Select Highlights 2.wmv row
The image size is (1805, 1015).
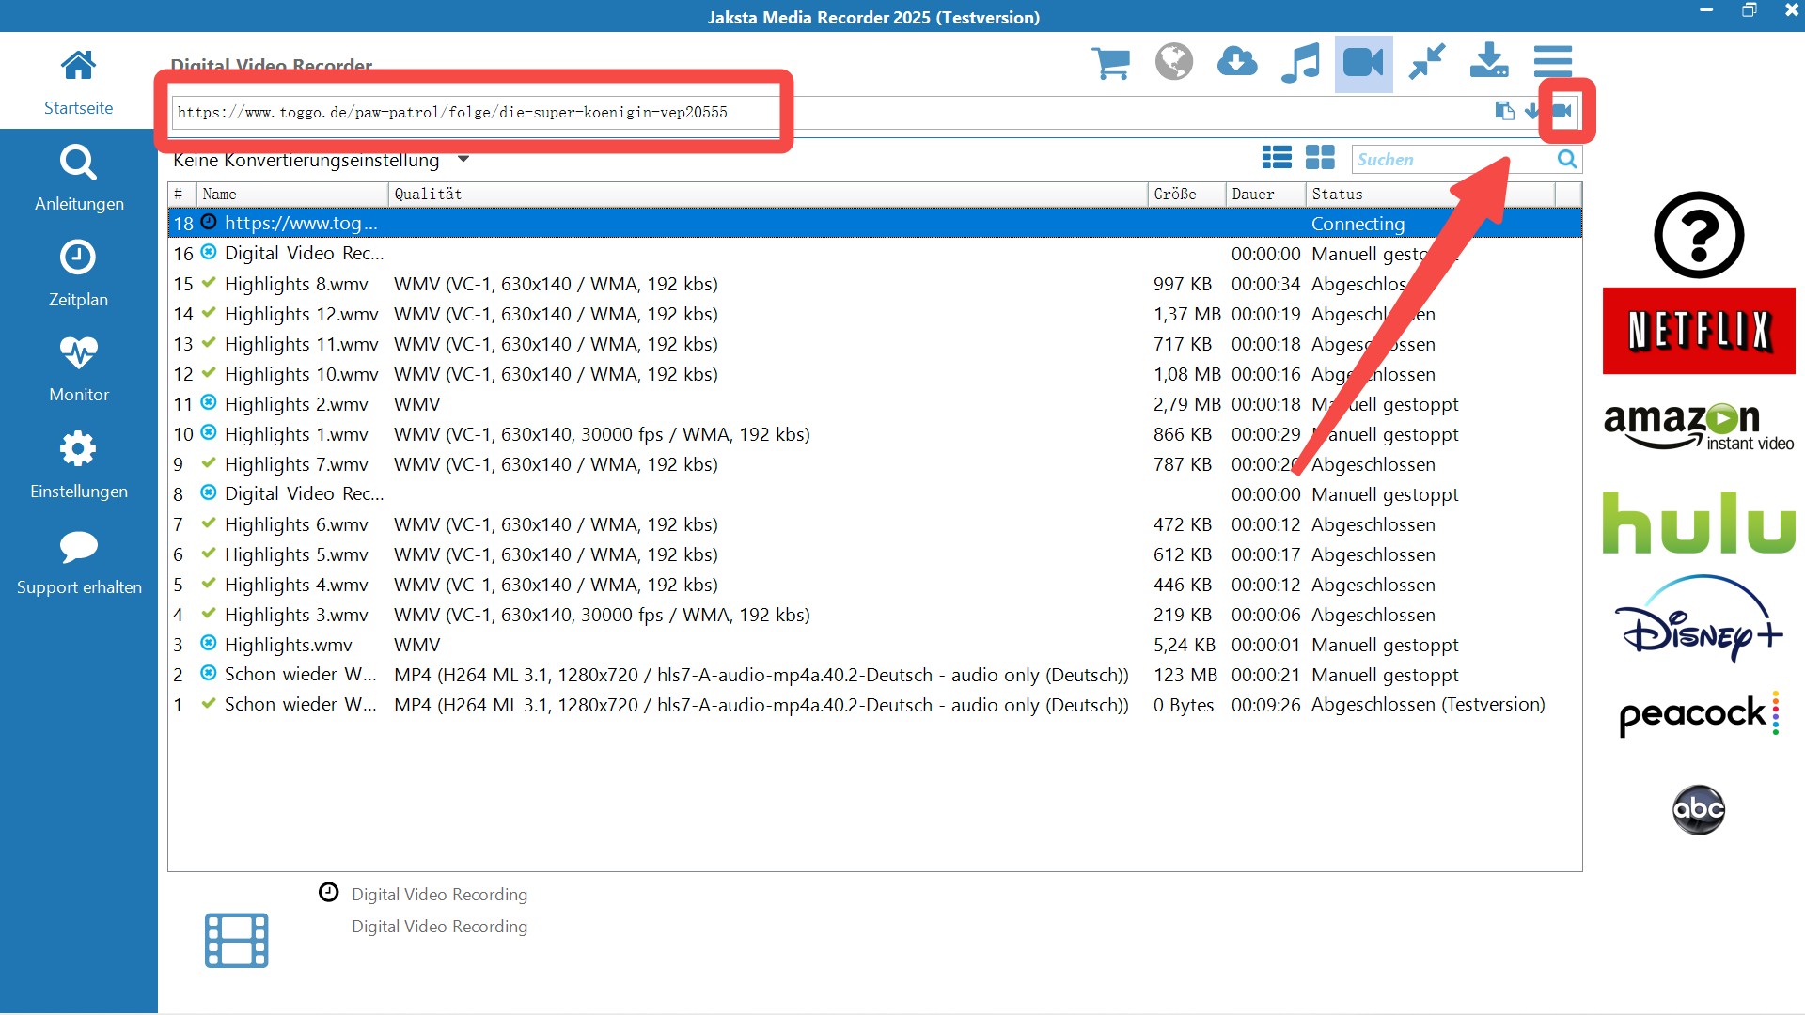pos(874,404)
